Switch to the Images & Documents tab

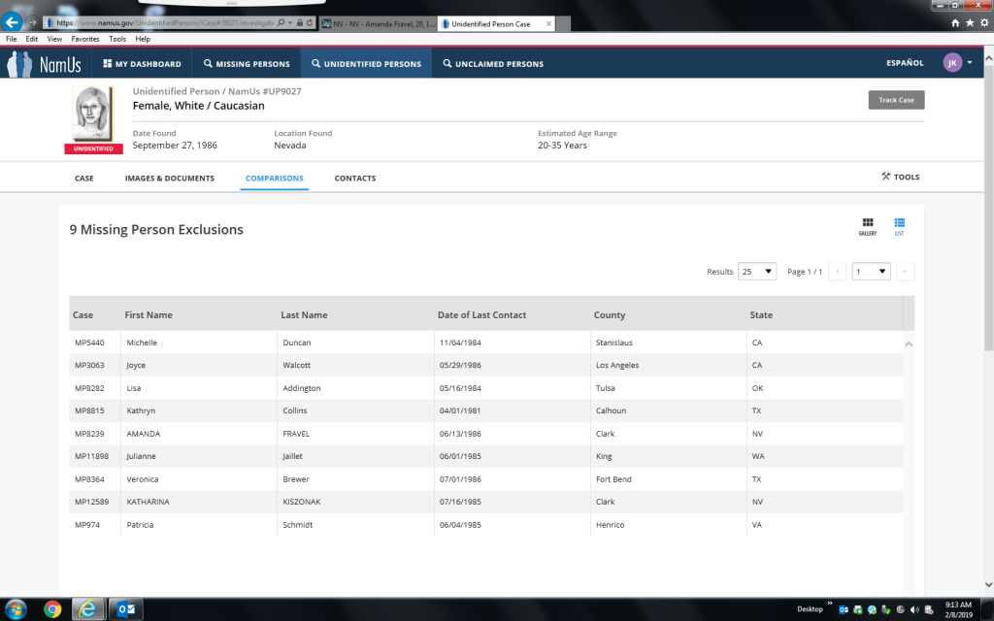pos(170,179)
